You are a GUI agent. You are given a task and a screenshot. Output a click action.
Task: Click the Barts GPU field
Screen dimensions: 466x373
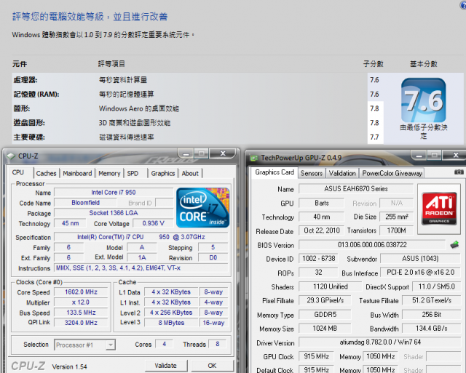(322, 203)
